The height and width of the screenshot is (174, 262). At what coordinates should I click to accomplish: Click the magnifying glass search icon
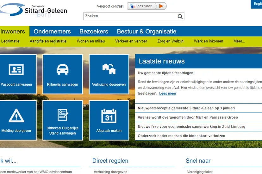pyautogui.click(x=180, y=16)
